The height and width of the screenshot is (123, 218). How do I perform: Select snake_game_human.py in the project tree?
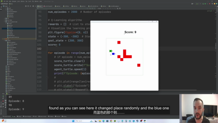point(14,37)
